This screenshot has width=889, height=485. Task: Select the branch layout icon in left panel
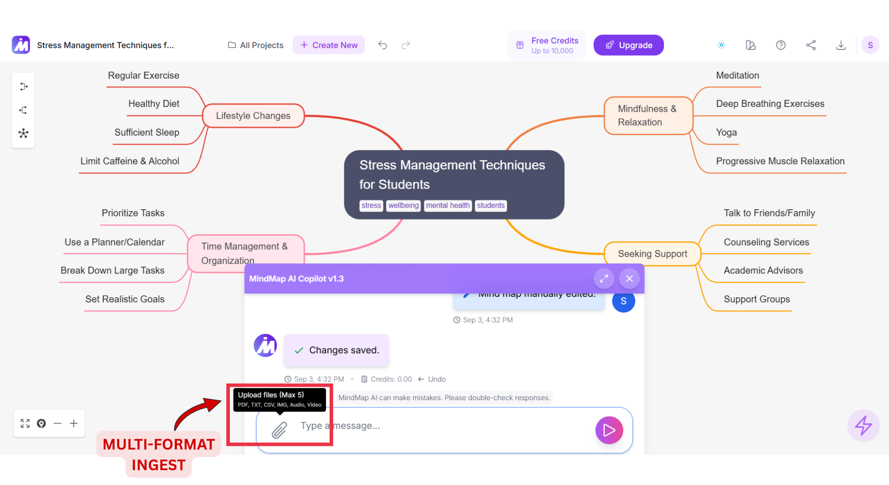point(23,110)
